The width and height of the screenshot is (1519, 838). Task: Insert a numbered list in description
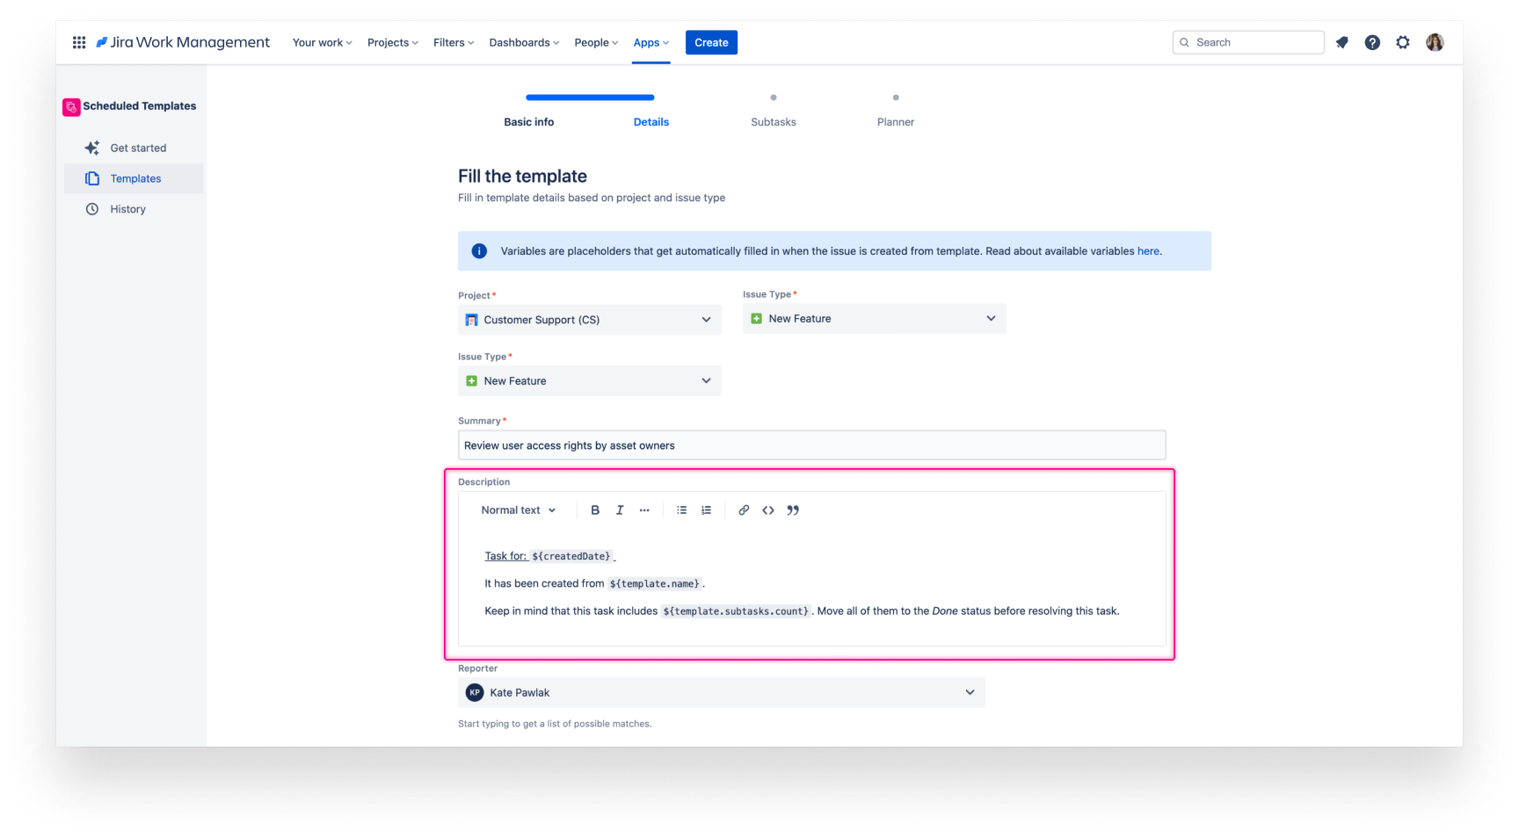coord(706,510)
